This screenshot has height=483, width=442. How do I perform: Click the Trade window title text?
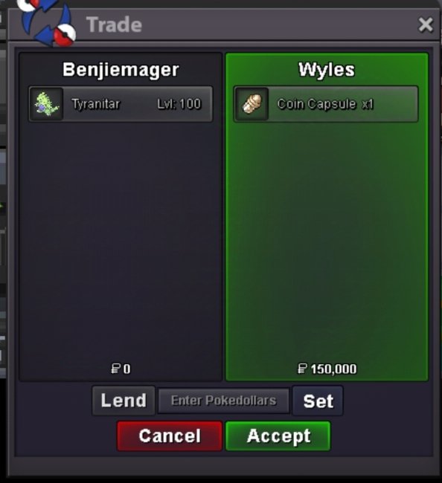(x=114, y=25)
